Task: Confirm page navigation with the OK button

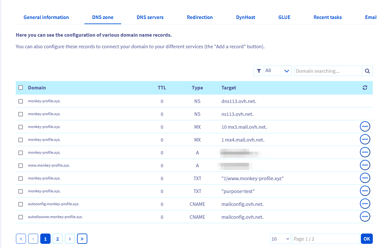Action: coord(367,239)
